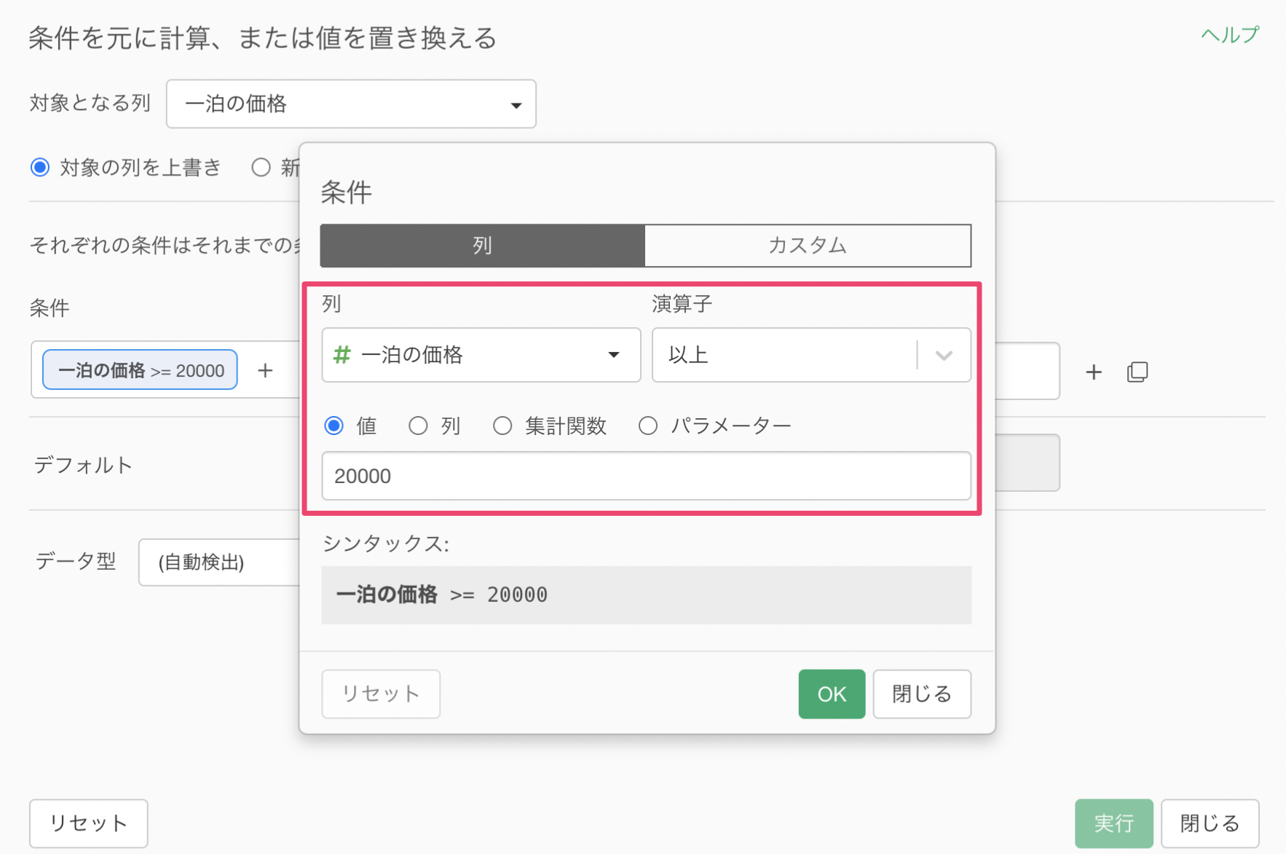Open the 対象となる列 dropdown
The height and width of the screenshot is (854, 1286).
pyautogui.click(x=351, y=104)
